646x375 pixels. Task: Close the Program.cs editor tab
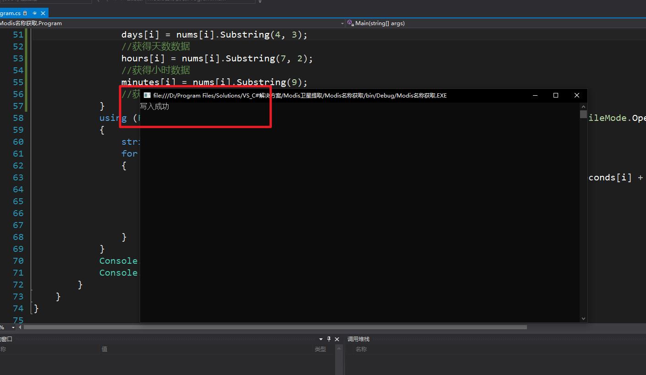[x=43, y=13]
